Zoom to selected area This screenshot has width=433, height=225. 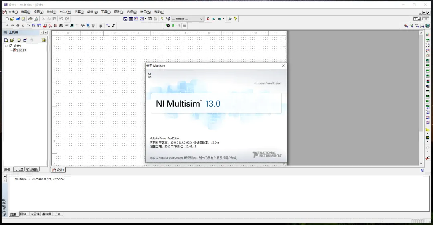(417, 25)
